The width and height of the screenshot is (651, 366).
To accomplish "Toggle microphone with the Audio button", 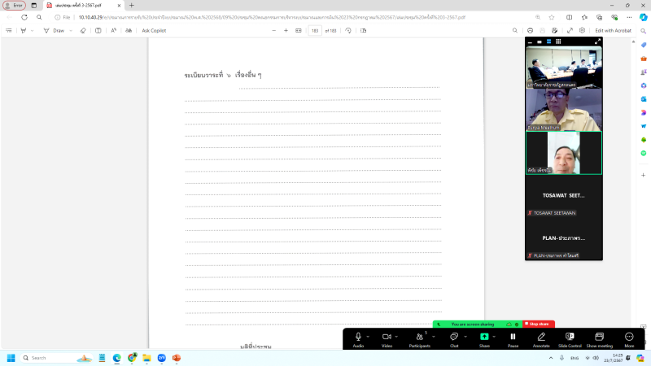I will (358, 337).
